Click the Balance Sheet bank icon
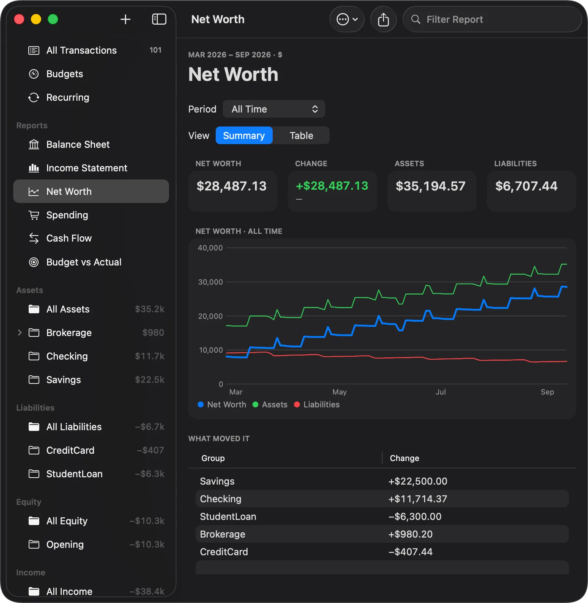The height and width of the screenshot is (603, 588). 34,144
